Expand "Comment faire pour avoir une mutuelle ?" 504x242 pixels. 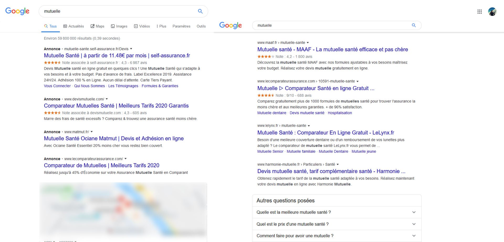tap(337, 236)
